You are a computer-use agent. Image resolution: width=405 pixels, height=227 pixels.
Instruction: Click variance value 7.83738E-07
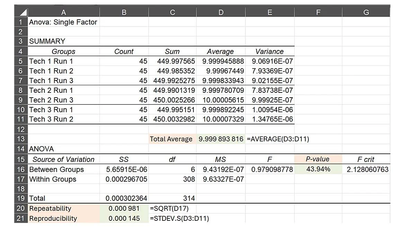pyautogui.click(x=270, y=90)
